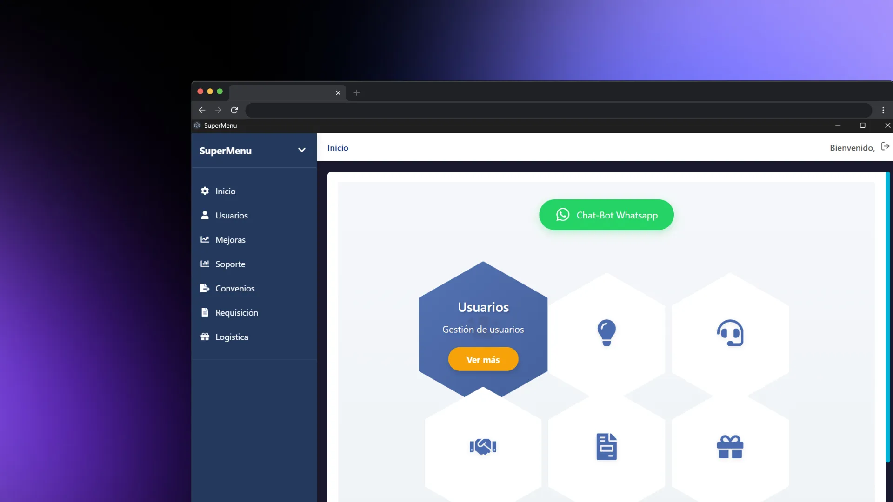
Task: Click the browser back arrow
Action: [202, 110]
